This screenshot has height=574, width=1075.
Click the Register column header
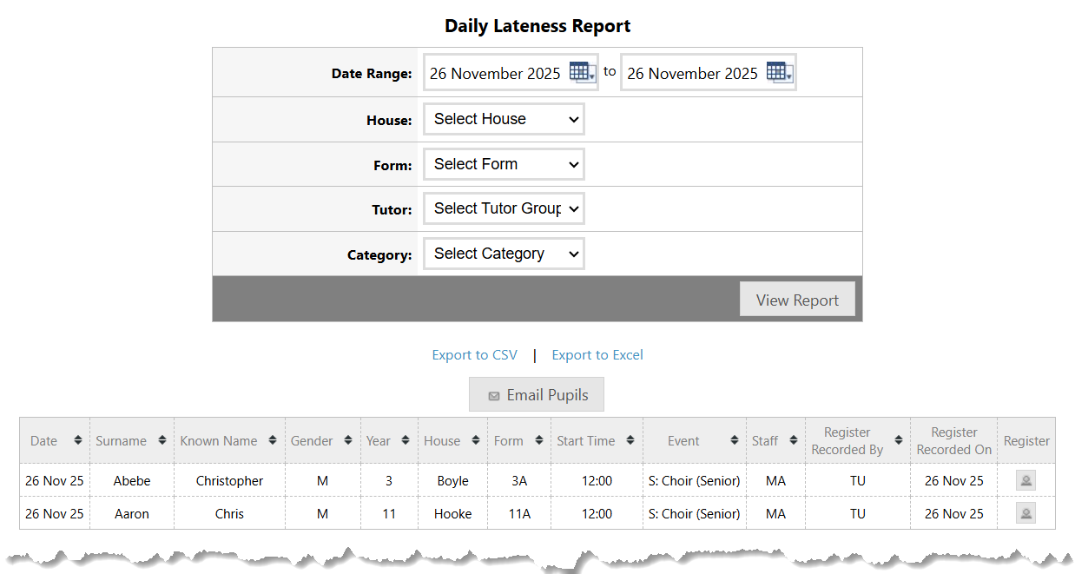(1026, 440)
